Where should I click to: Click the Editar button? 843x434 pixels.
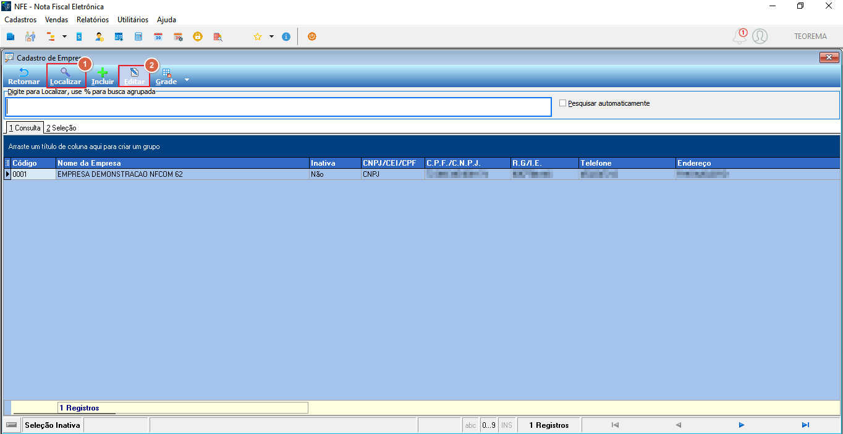pos(134,77)
